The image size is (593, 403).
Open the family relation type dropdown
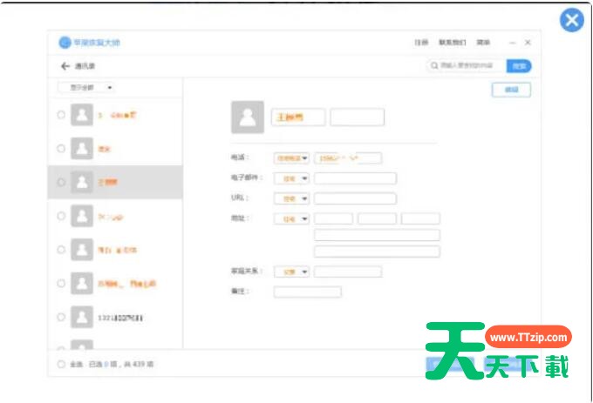(291, 272)
